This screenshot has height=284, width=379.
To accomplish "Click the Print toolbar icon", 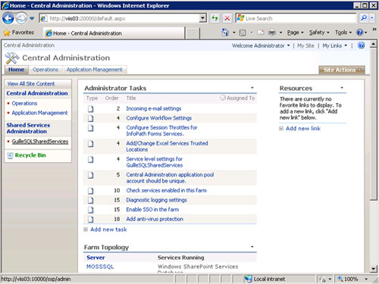I will point(272,33).
